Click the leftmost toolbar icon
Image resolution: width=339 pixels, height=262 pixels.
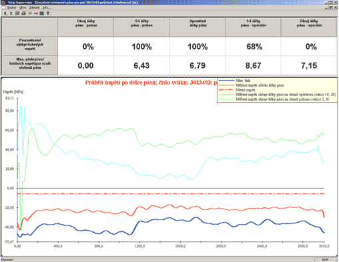pyautogui.click(x=5, y=13)
